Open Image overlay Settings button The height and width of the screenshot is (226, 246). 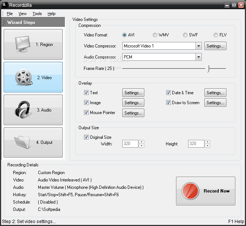click(133, 103)
